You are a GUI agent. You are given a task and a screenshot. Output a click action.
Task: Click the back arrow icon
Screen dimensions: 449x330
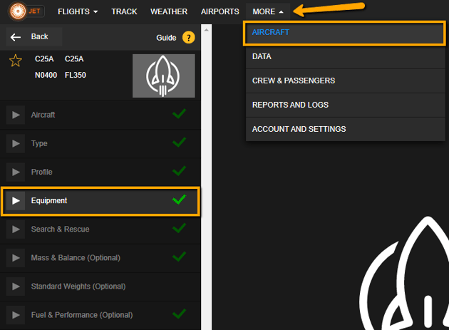(x=16, y=37)
